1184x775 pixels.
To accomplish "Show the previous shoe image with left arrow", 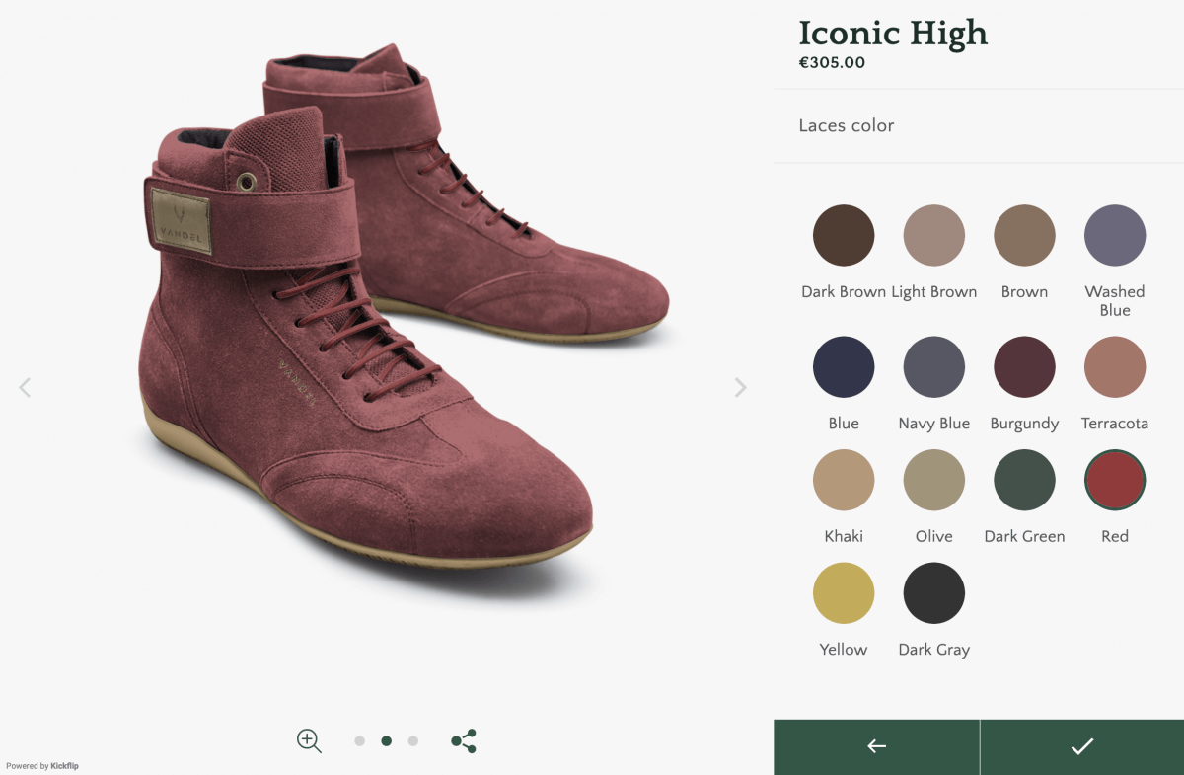I will (26, 388).
